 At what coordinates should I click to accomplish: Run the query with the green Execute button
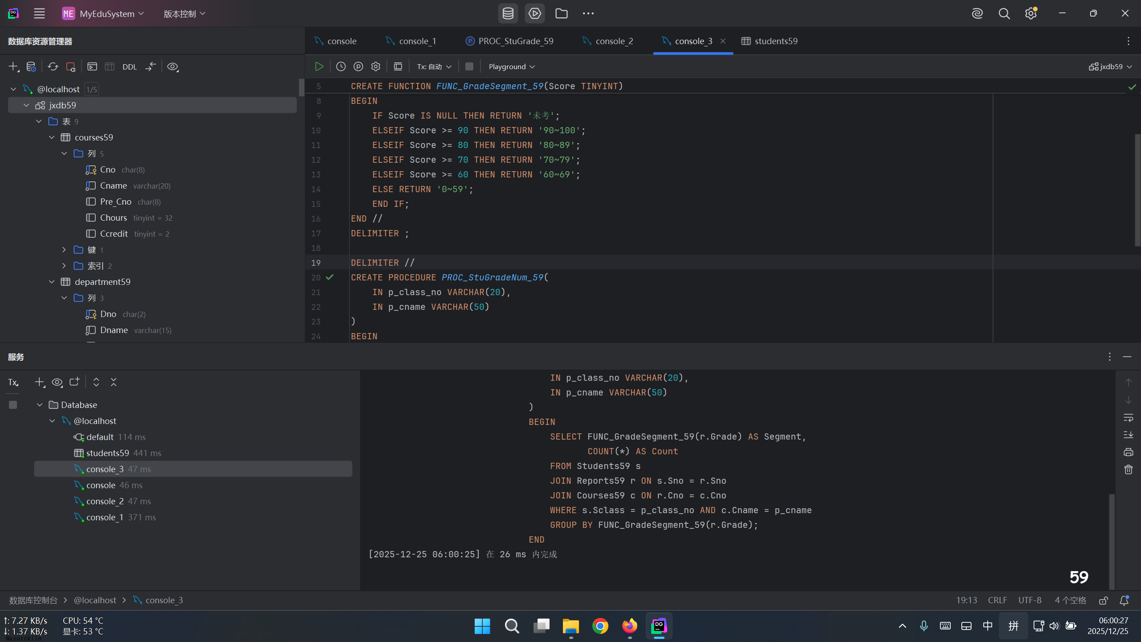319,66
